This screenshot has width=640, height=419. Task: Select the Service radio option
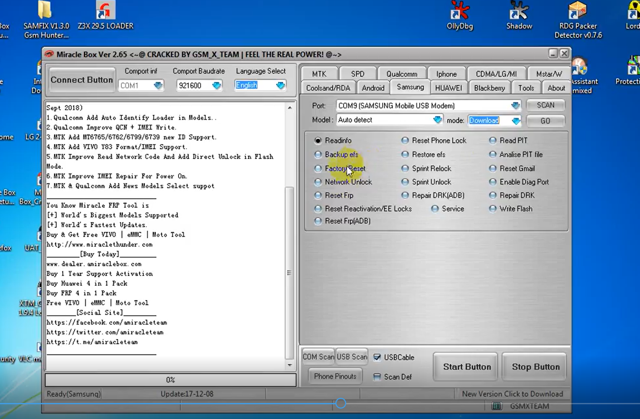pyautogui.click(x=435, y=209)
